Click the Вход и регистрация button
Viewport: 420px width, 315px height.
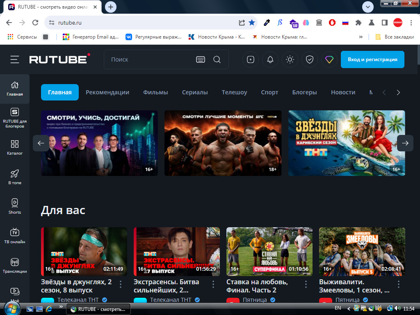tap(372, 59)
